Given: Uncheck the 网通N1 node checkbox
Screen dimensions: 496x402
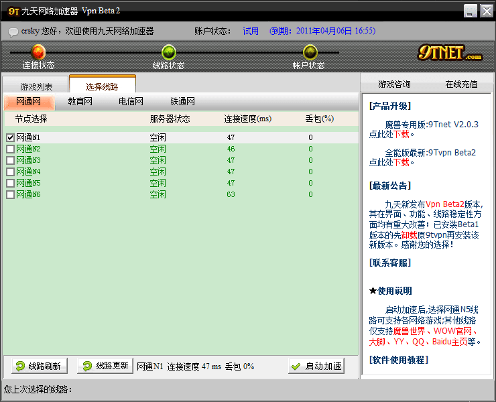Looking at the screenshot, I should [11, 137].
